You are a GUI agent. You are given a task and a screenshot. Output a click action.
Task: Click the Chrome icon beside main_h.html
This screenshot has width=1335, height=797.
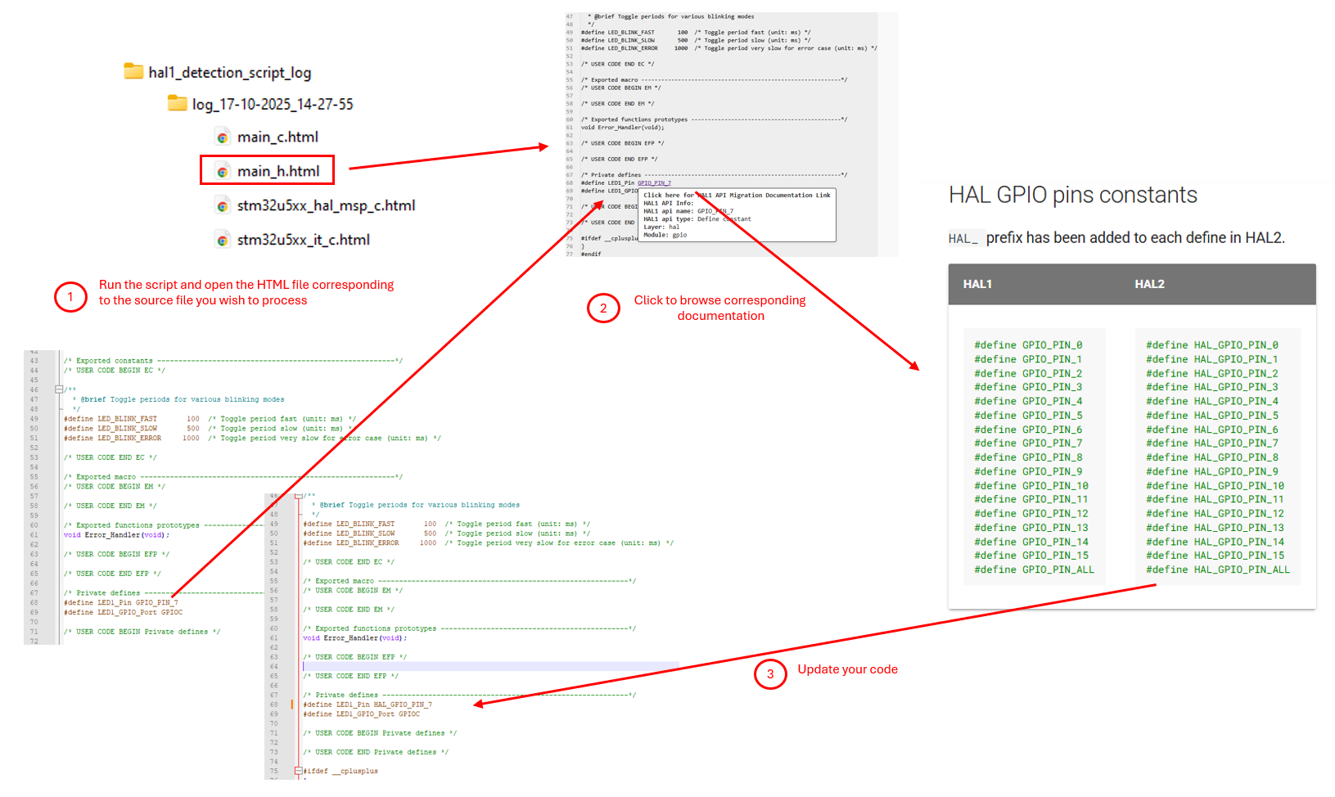pyautogui.click(x=222, y=172)
